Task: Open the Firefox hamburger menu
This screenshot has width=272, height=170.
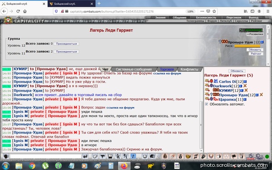Action: tap(268, 11)
